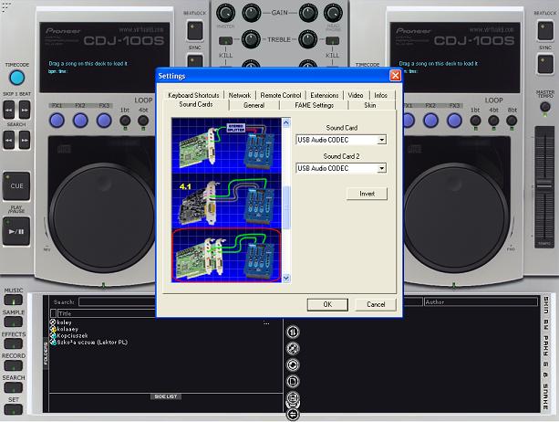The height and width of the screenshot is (422, 559).
Task: Activate FX2 on the left deck
Action: (80, 121)
